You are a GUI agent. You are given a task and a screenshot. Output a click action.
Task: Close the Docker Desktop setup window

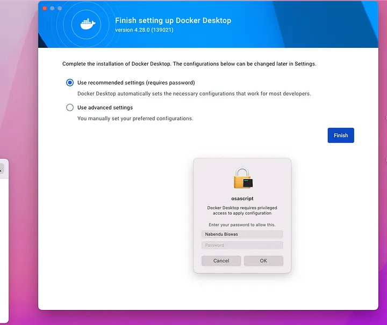point(45,9)
